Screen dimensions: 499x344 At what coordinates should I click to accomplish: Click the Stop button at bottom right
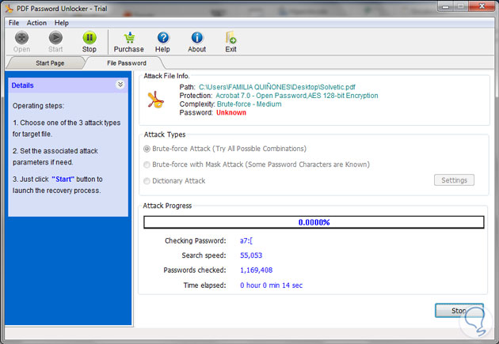point(459,311)
